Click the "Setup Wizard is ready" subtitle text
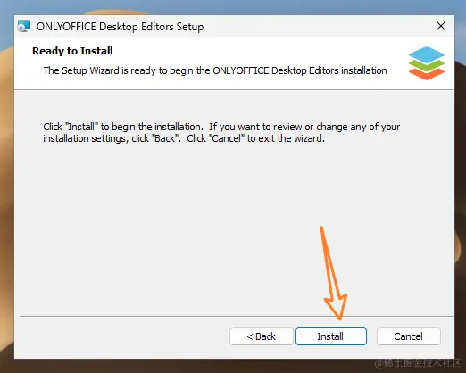Screen dimensions: 466x373 tap(215, 70)
